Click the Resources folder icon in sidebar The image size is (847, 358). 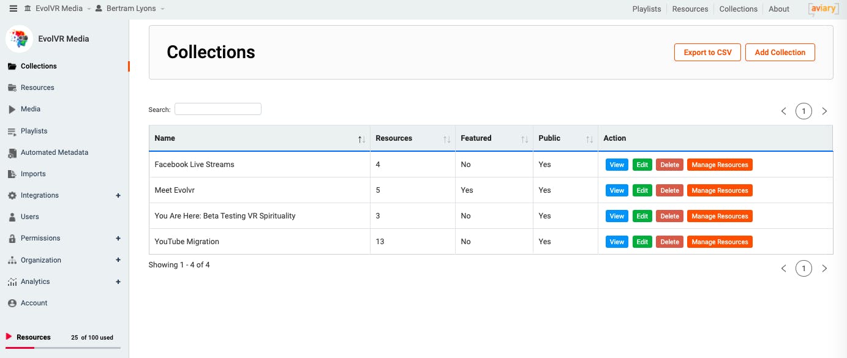(12, 88)
